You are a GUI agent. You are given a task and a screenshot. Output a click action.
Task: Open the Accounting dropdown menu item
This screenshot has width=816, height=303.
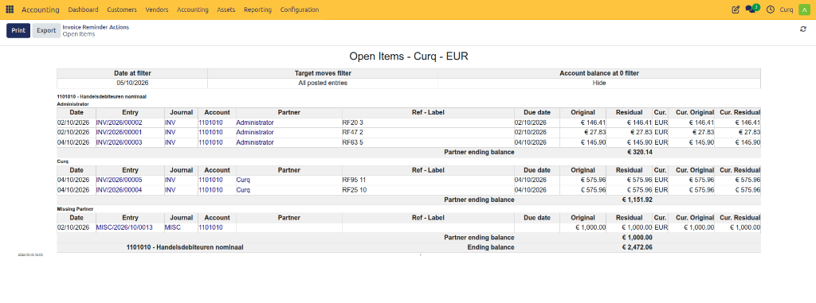[193, 10]
